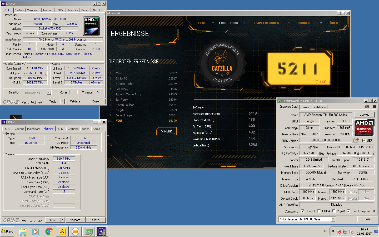Click Validate in the top CPU-Z window
This screenshot has height=237, width=379.
(x=75, y=101)
